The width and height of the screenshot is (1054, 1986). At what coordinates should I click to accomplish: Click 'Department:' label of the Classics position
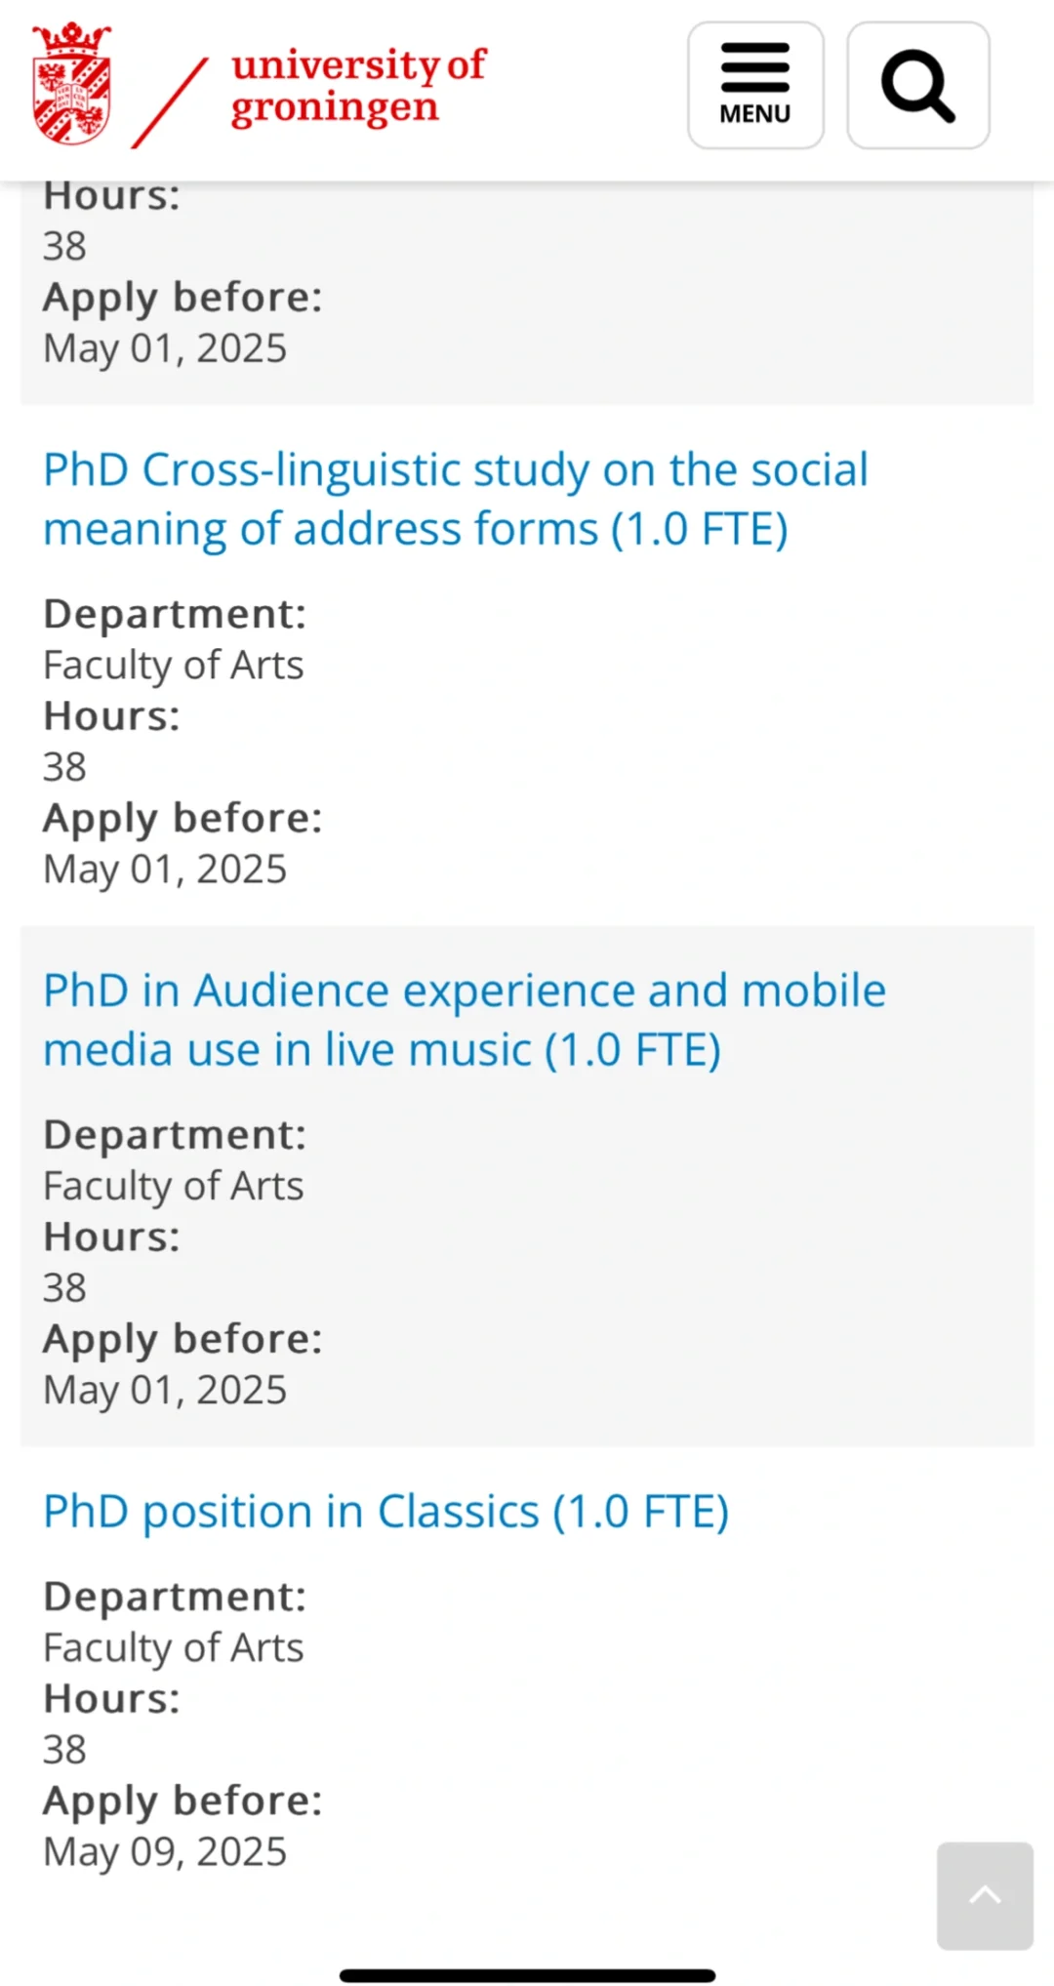click(x=175, y=1597)
